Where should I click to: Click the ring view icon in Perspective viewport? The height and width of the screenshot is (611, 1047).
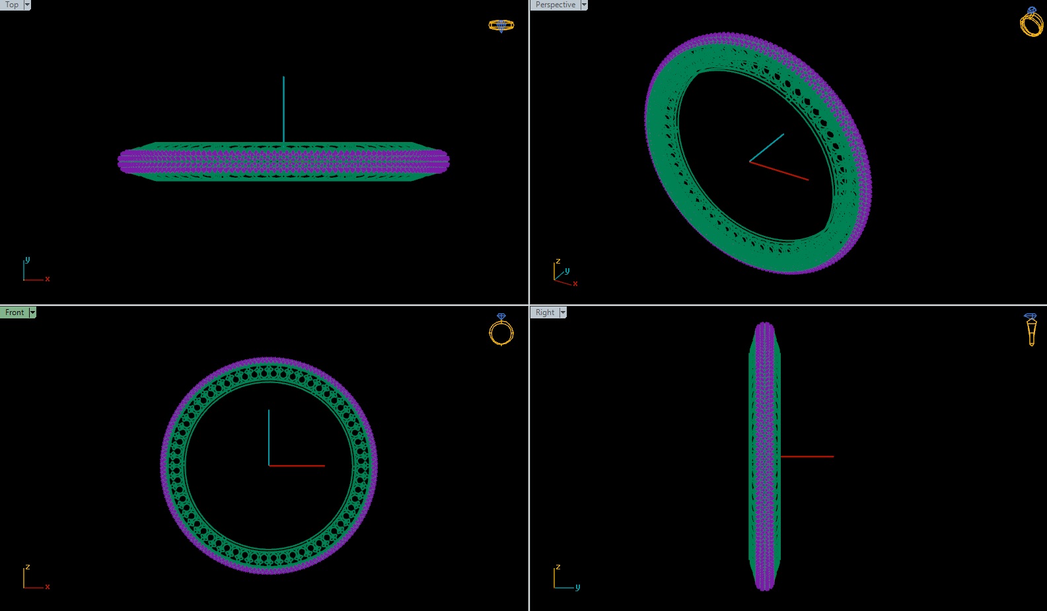click(x=1031, y=22)
